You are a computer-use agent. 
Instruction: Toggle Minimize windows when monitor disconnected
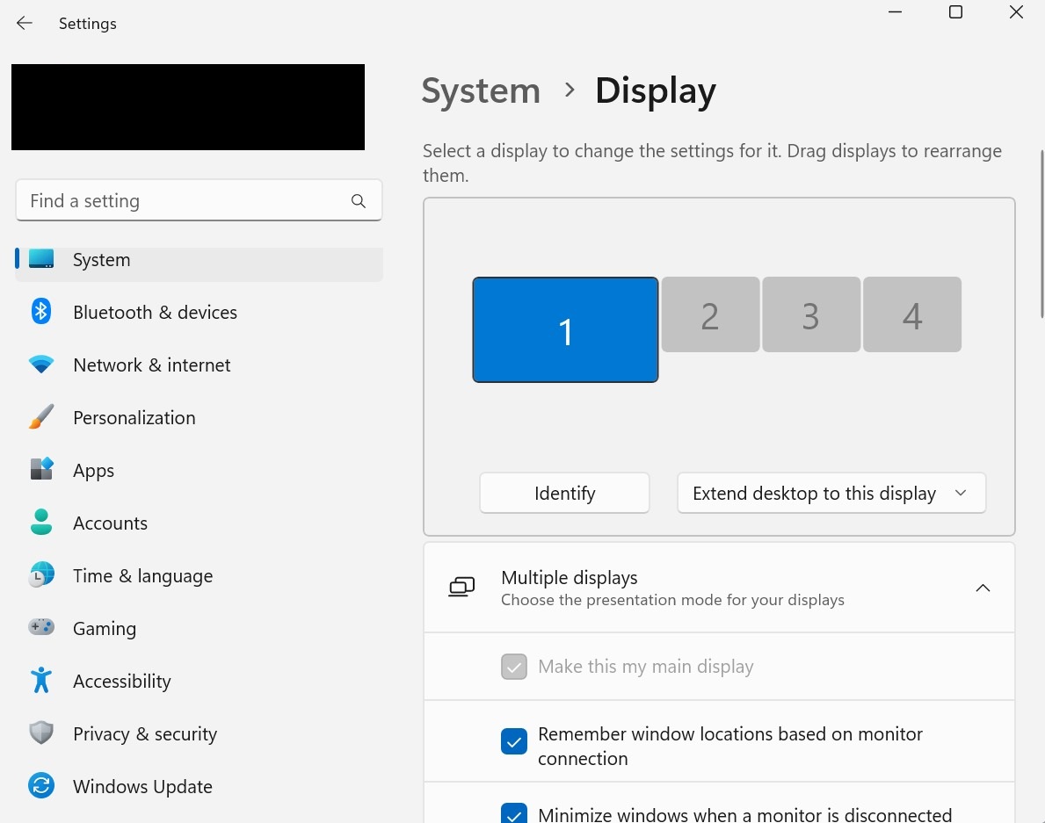(514, 815)
